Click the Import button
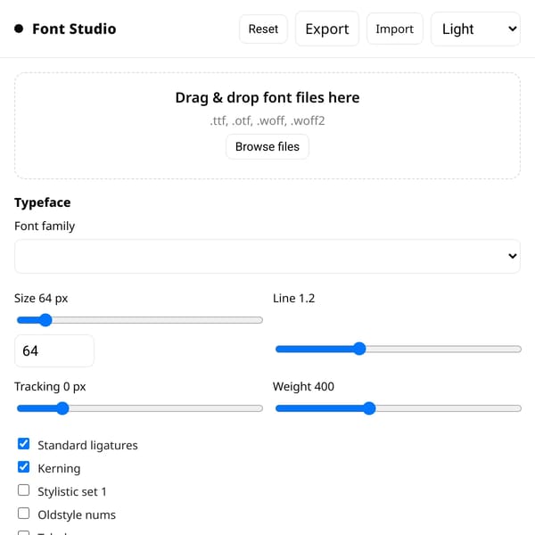Image resolution: width=535 pixels, height=535 pixels. [394, 29]
